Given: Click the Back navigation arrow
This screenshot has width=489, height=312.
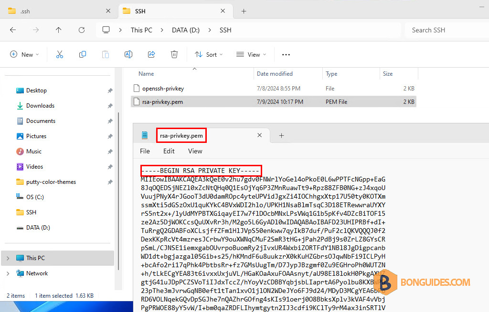Looking at the screenshot, I should (13, 30).
